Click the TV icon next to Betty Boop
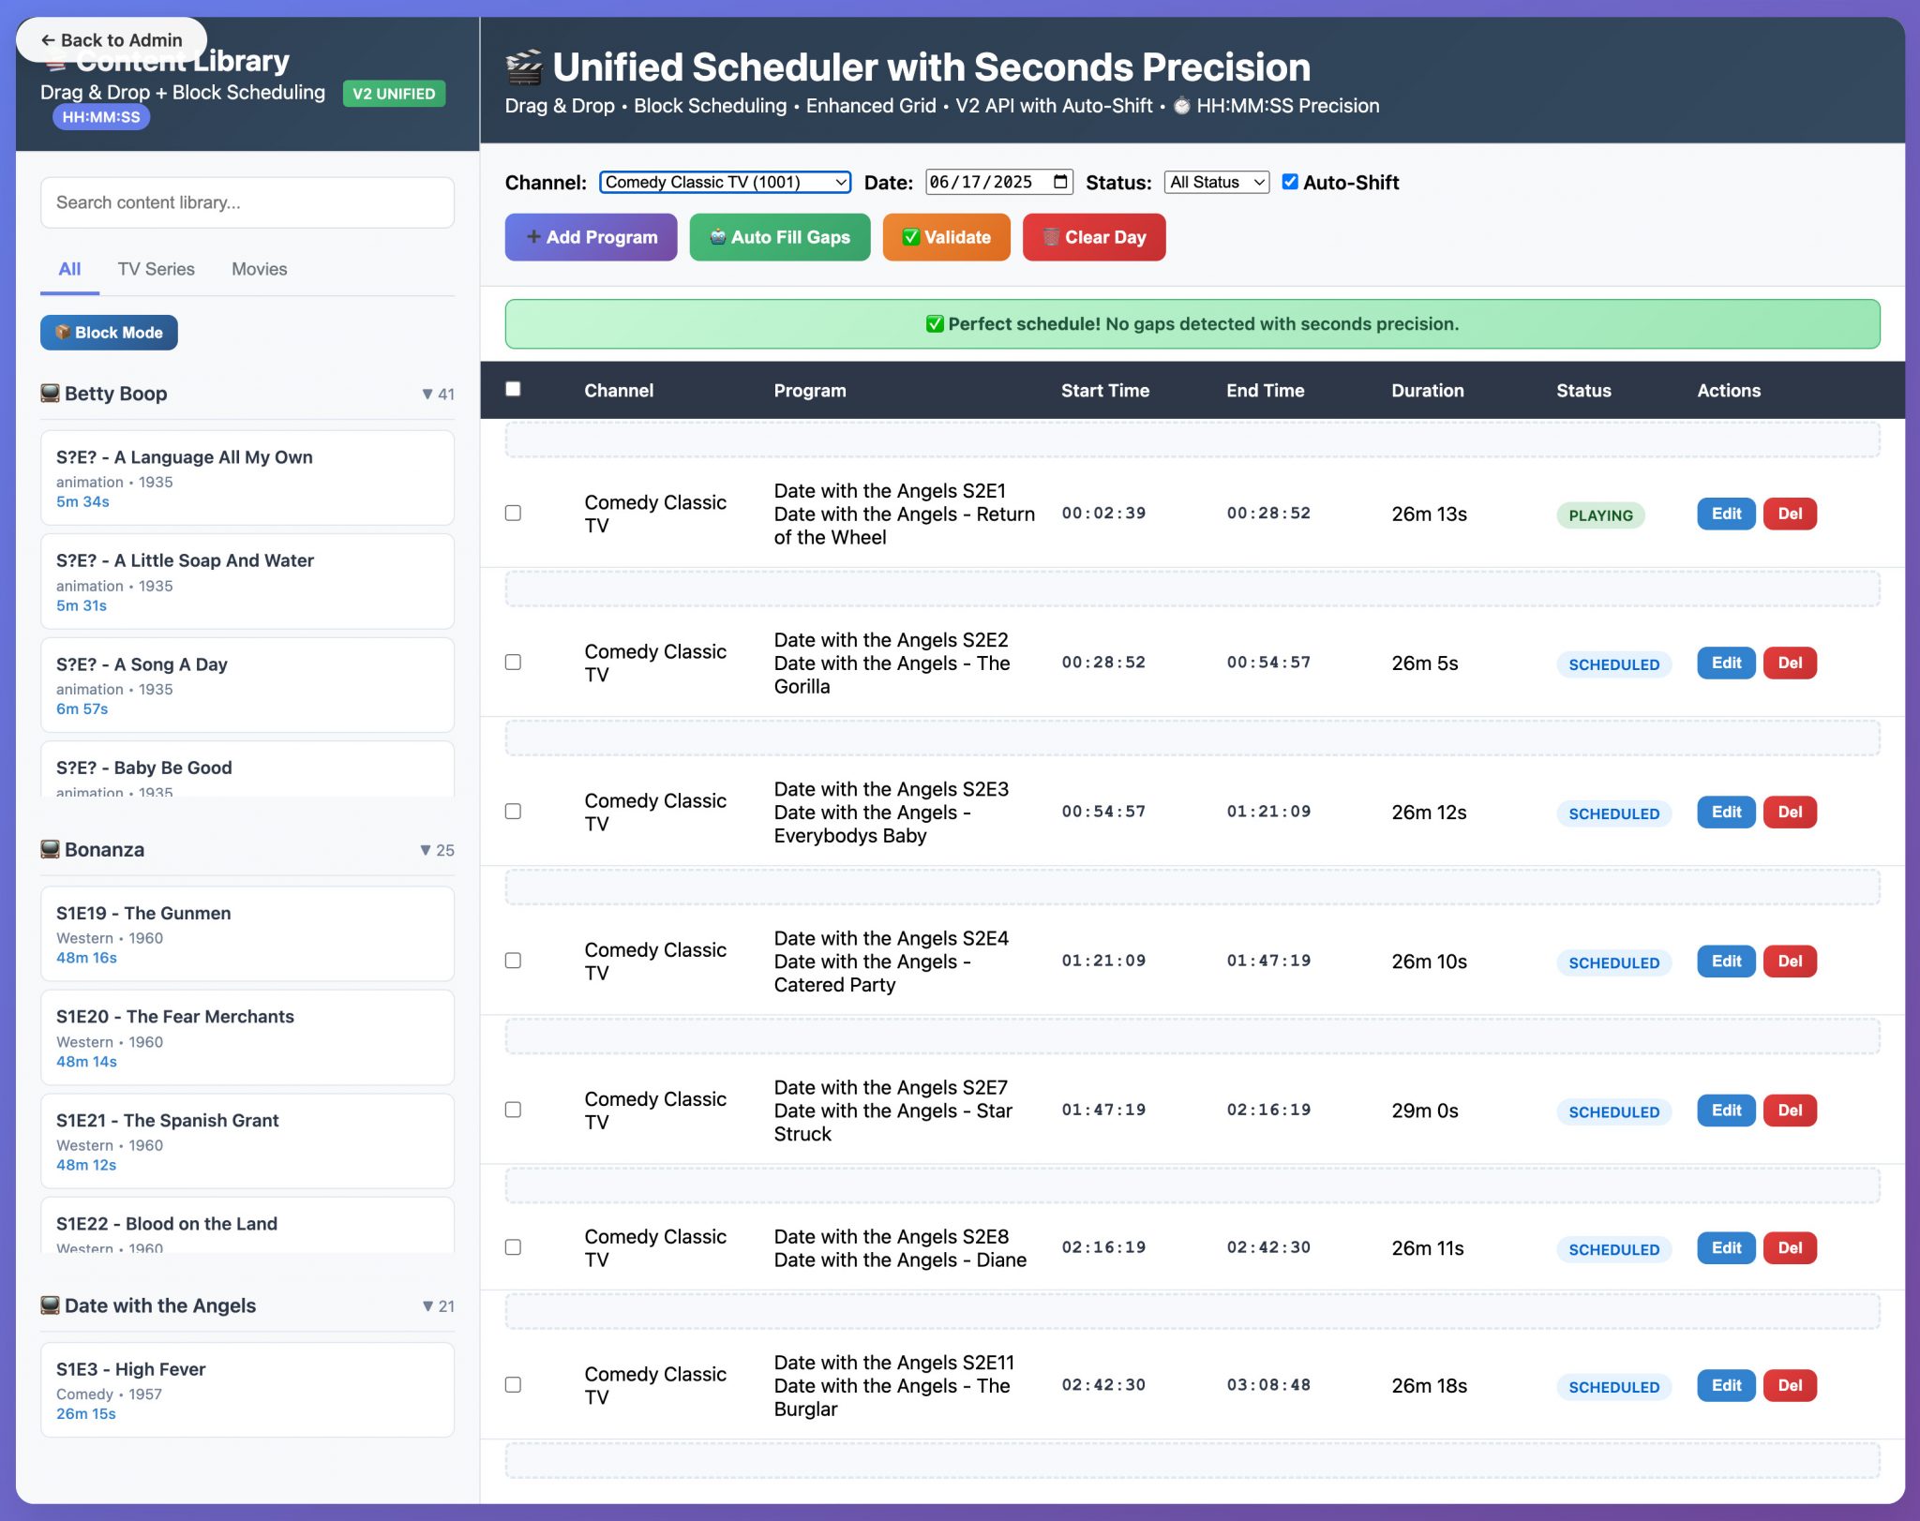Image resolution: width=1920 pixels, height=1521 pixels. click(49, 393)
